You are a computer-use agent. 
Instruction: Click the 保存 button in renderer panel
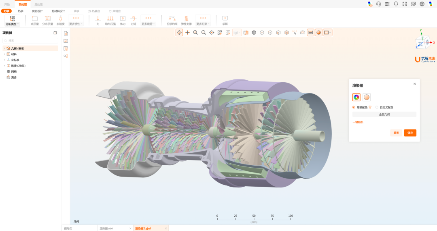[x=410, y=133]
